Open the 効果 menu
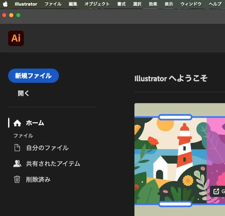This screenshot has width=225, height=216. pos(153,4)
